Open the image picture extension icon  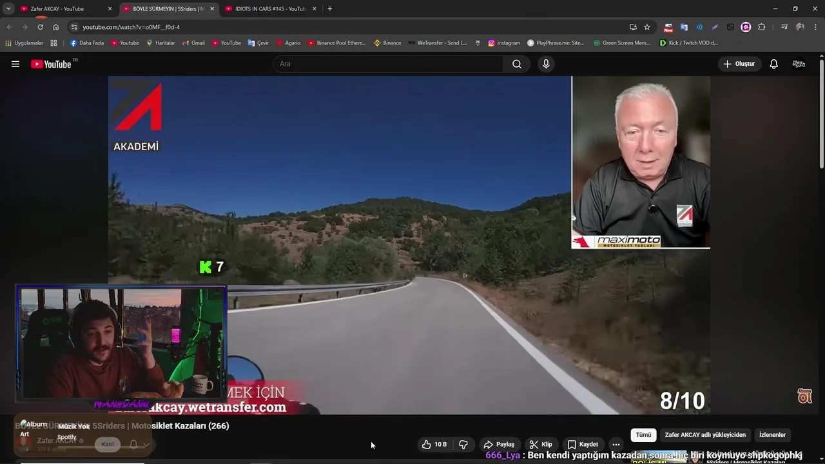[730, 27]
